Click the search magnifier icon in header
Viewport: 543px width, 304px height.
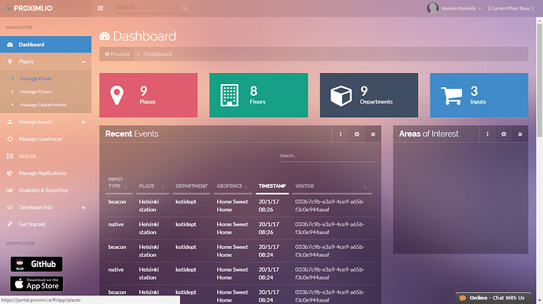184,8
